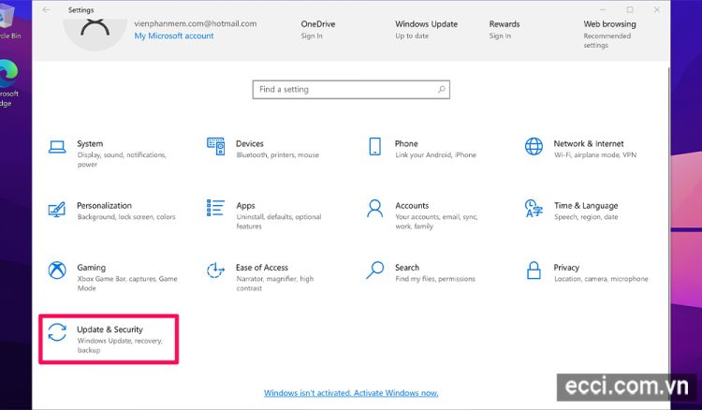This screenshot has height=410, width=702.
Task: Focus the Find a setting search field
Action: [351, 90]
